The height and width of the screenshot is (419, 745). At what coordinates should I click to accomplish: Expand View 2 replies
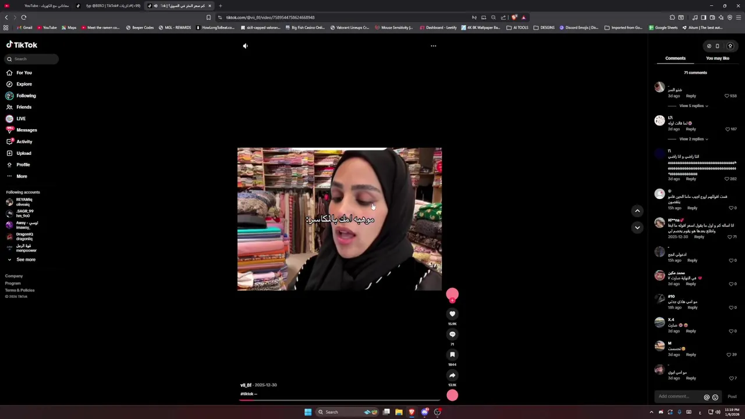[693, 139]
